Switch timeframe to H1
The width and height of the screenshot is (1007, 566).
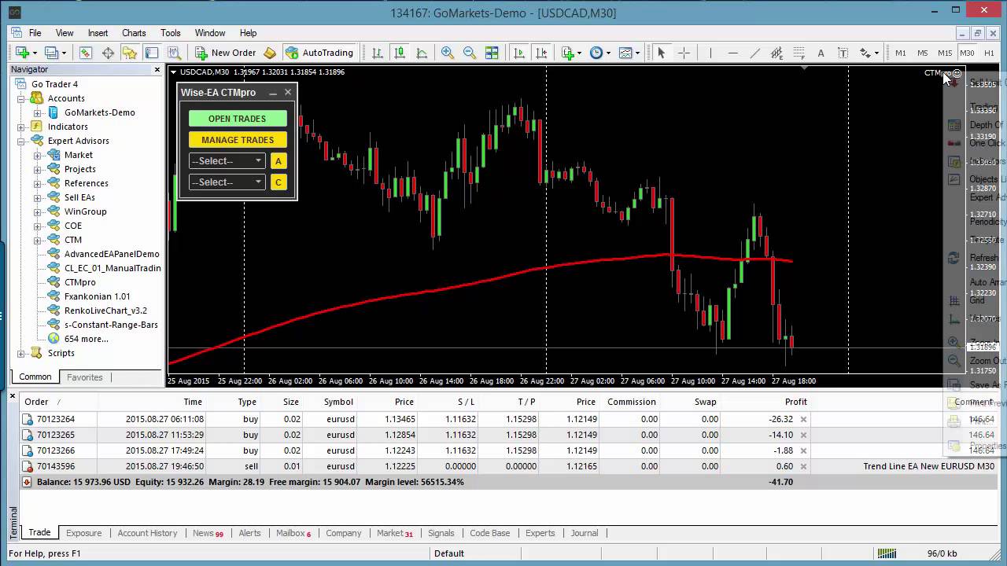click(989, 53)
